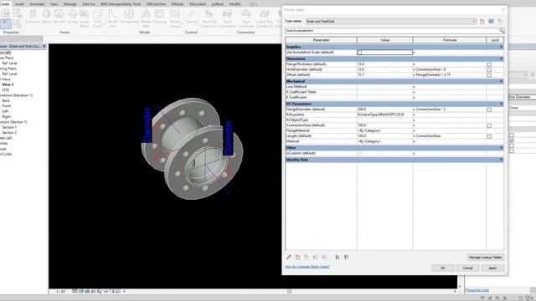536x301 pixels.
Task: Collapse the Mechanical parameter group
Action: pyautogui.click(x=501, y=81)
